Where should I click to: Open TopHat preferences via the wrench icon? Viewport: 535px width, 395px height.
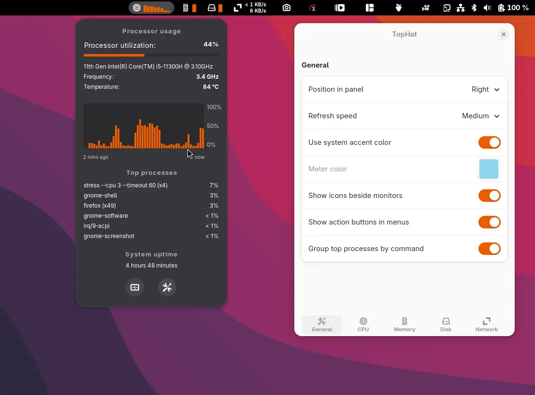[167, 288]
